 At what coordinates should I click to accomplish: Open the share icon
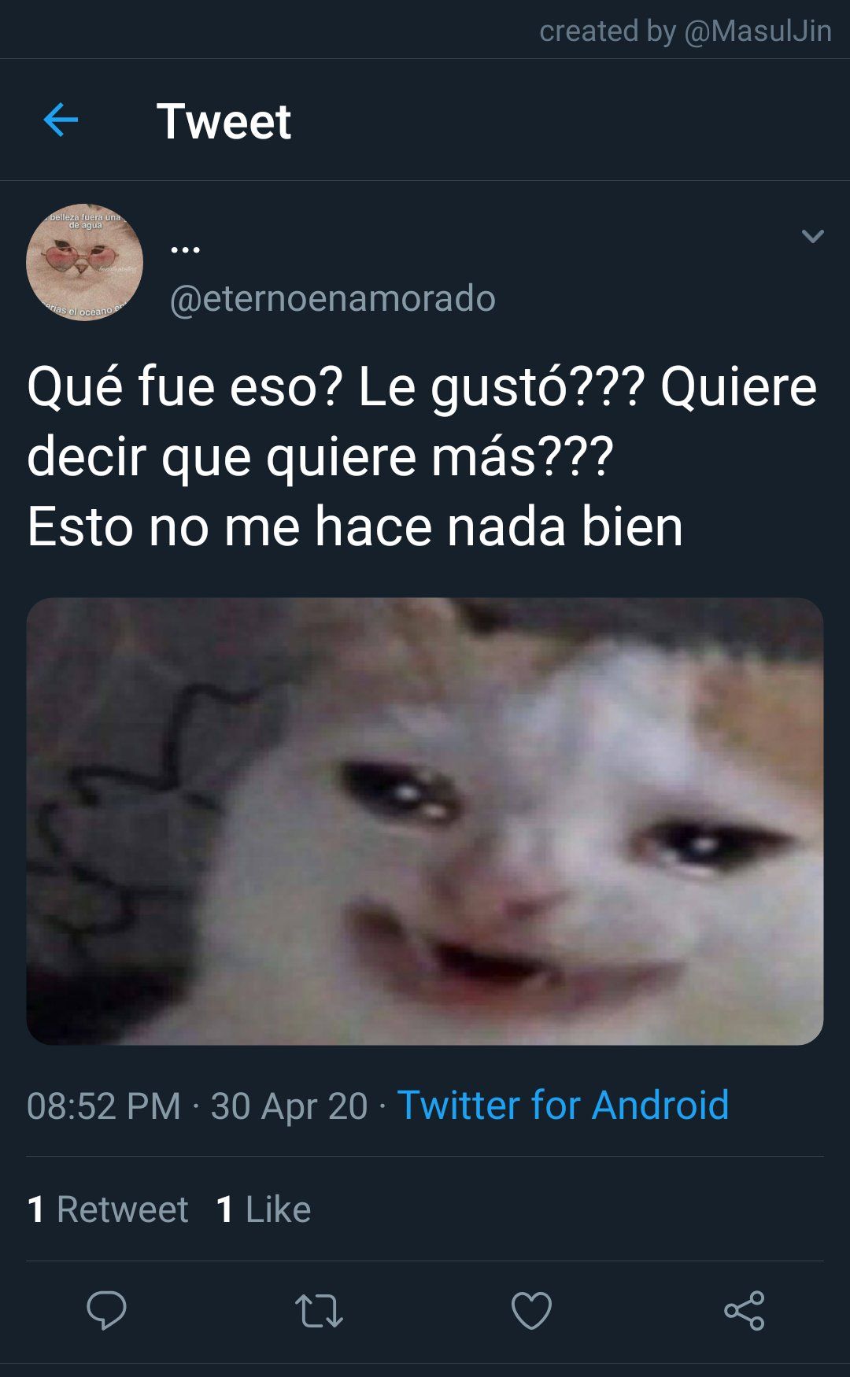pyautogui.click(x=745, y=1310)
